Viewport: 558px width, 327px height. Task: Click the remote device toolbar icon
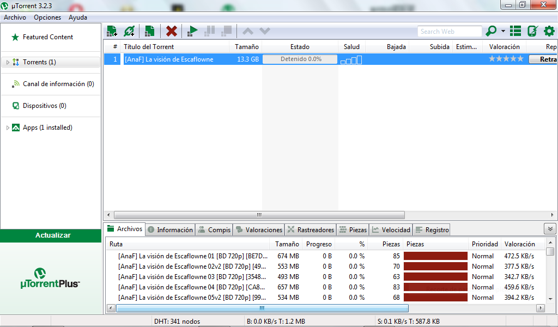click(x=532, y=31)
